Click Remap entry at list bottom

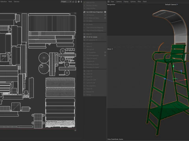pyautogui.click(x=89, y=95)
